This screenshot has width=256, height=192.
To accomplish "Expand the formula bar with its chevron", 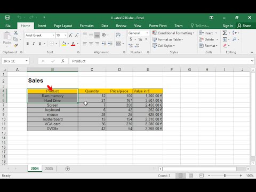I will [252, 61].
